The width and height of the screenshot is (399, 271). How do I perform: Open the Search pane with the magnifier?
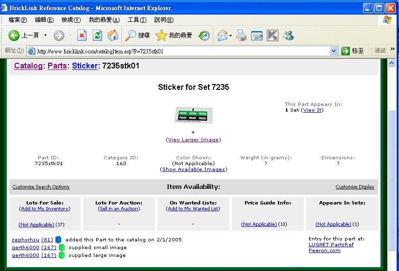click(131, 35)
